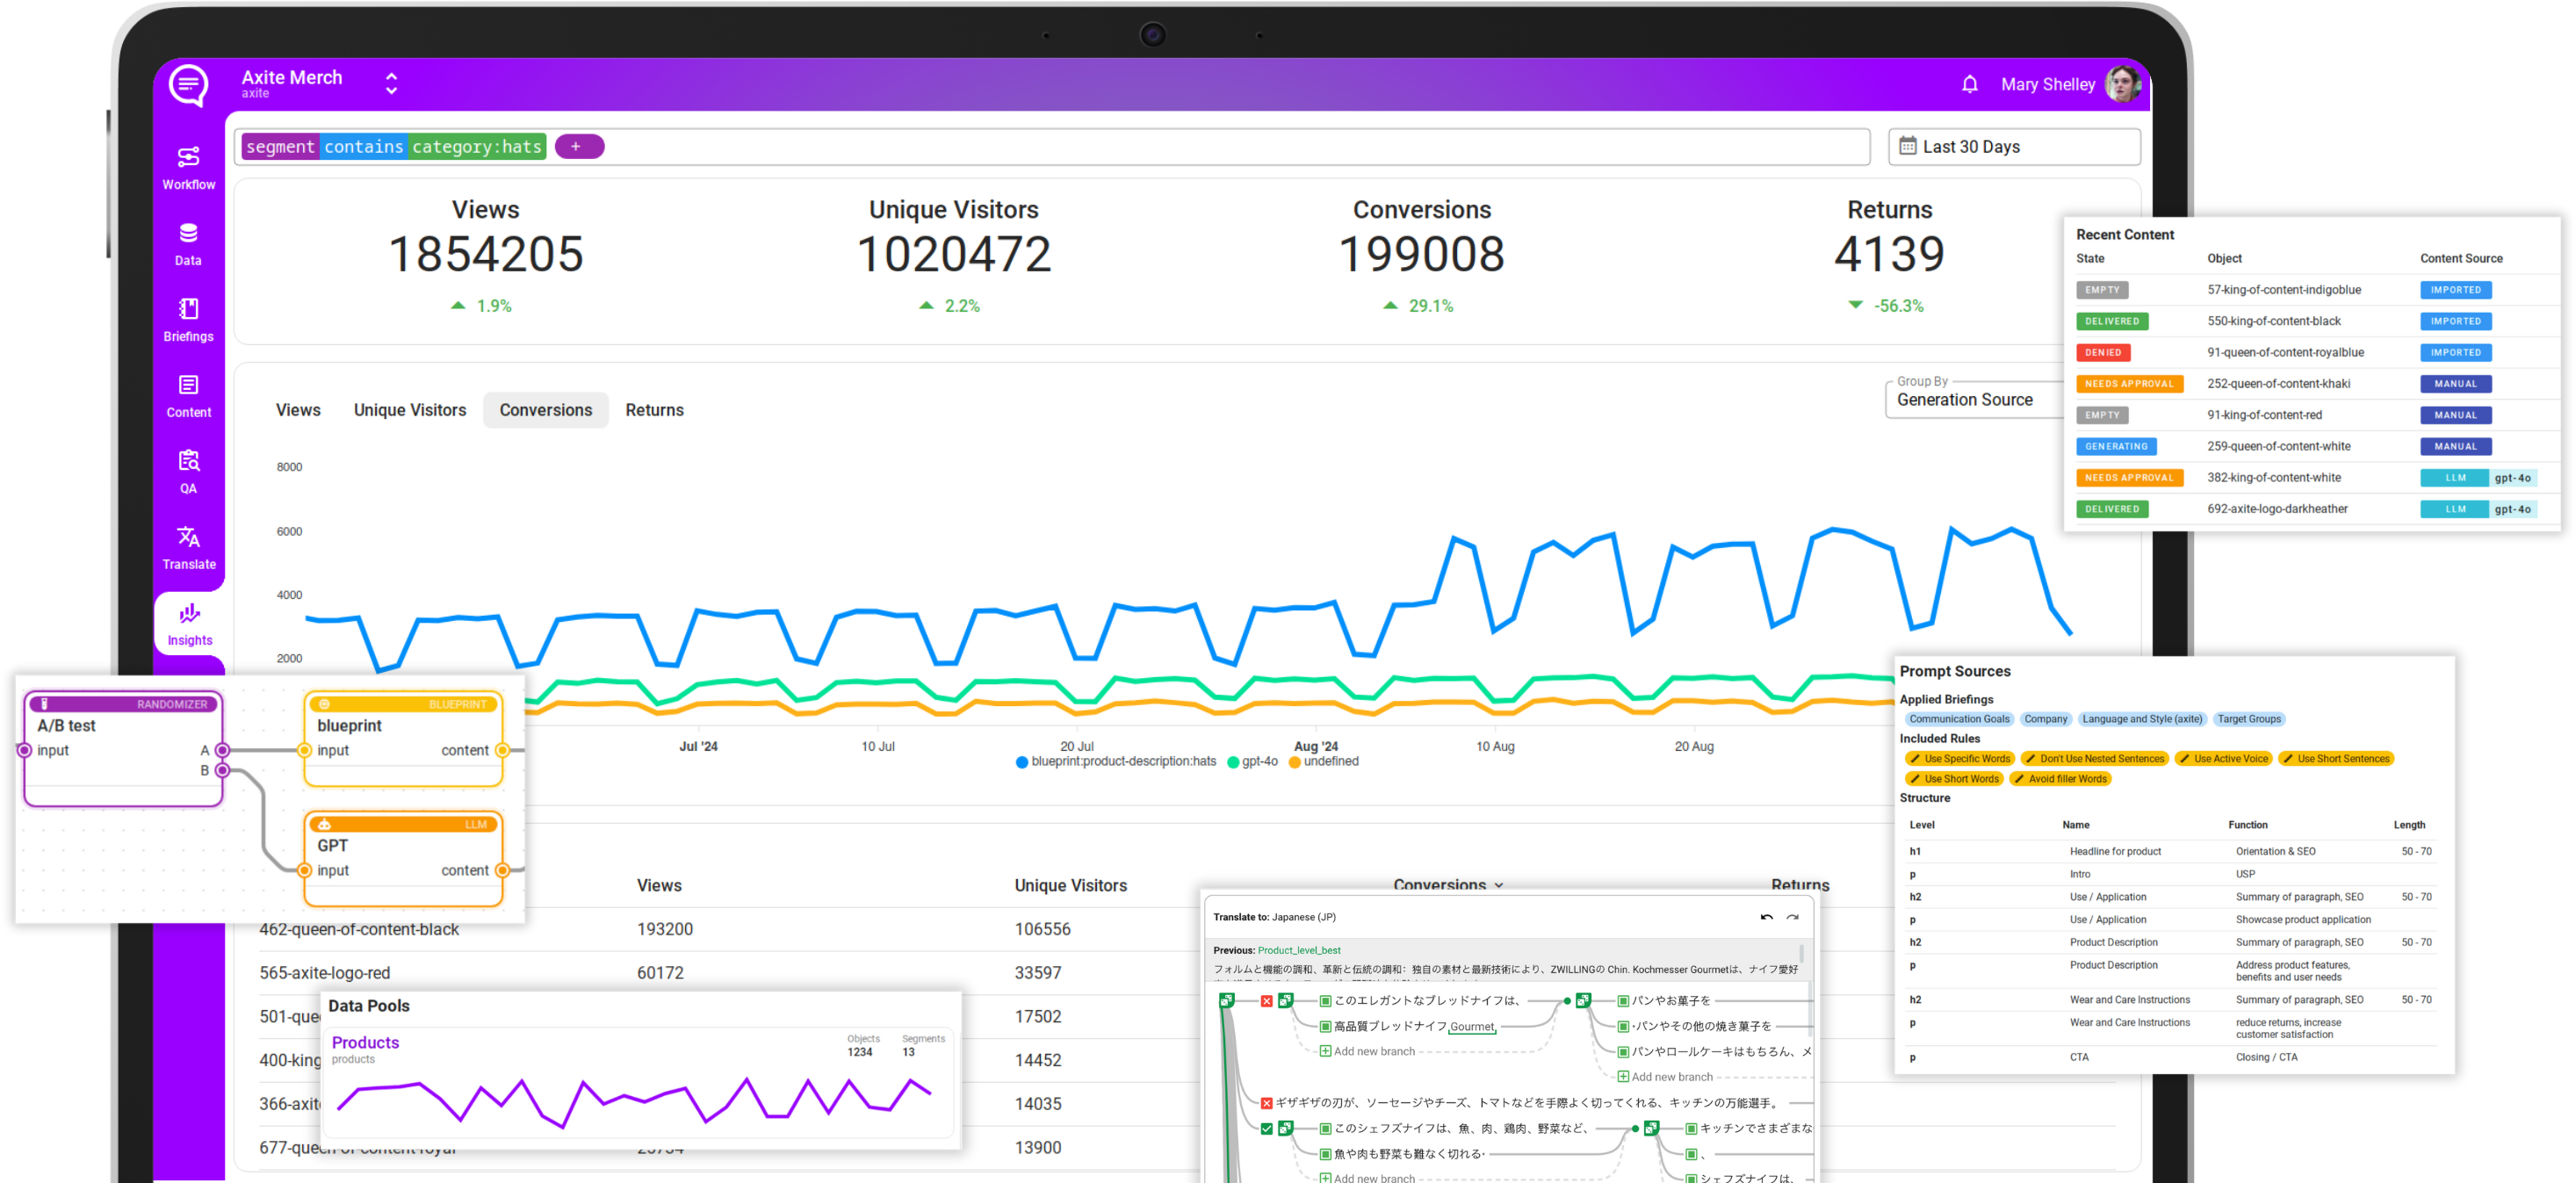Undo the last change in the Translate panel

pos(1766,916)
